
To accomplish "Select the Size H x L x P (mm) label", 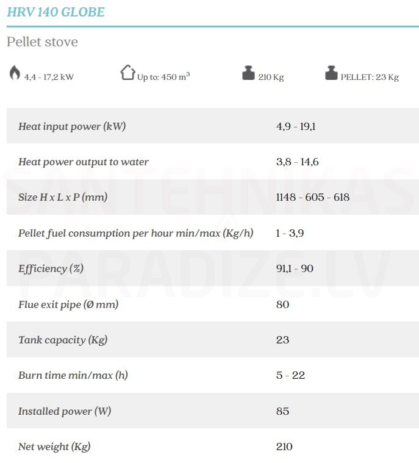I will (63, 197).
